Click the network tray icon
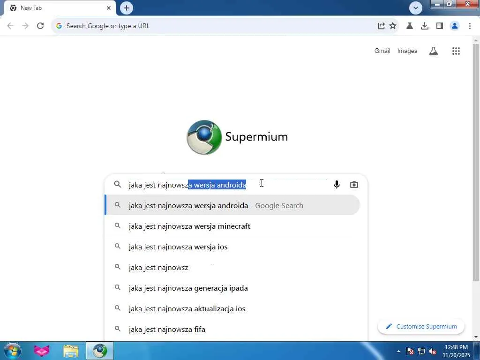This screenshot has width=480, height=360. 421,351
